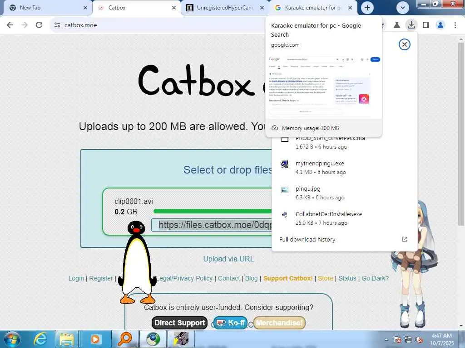465x348 pixels.
Task: Toggle the side panel icon
Action: pos(426,25)
